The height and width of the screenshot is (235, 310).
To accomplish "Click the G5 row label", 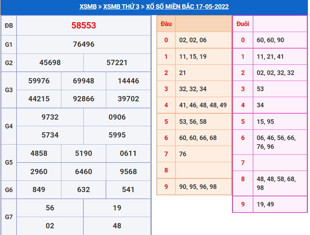I will (9, 163).
